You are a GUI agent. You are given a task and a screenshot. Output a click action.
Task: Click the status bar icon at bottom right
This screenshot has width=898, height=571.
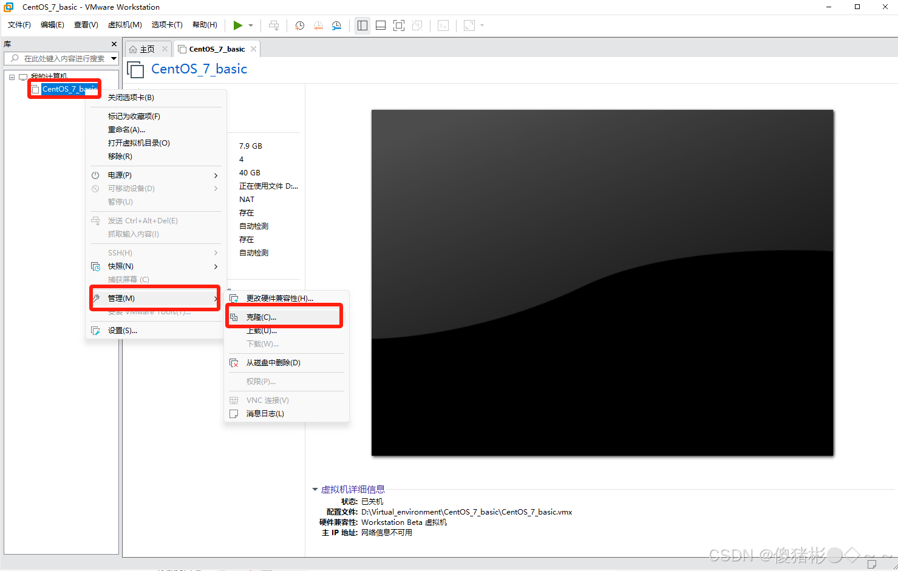[872, 564]
